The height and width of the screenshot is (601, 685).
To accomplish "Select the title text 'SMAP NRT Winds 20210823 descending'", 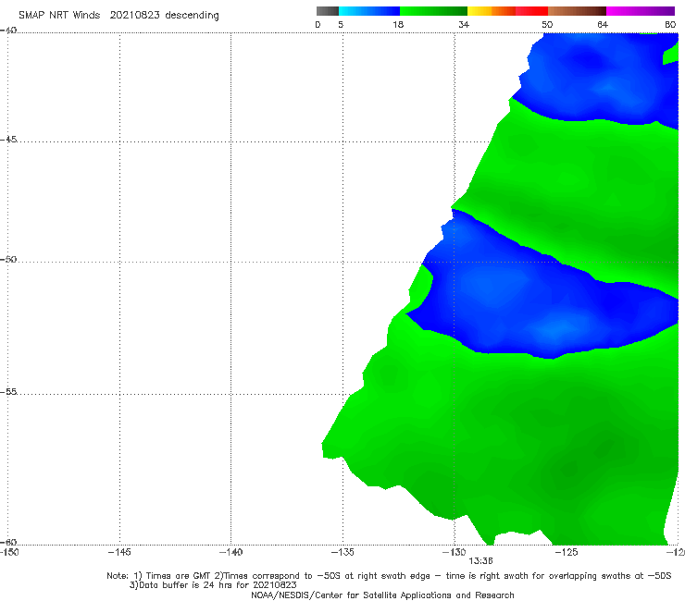I will pyautogui.click(x=118, y=16).
